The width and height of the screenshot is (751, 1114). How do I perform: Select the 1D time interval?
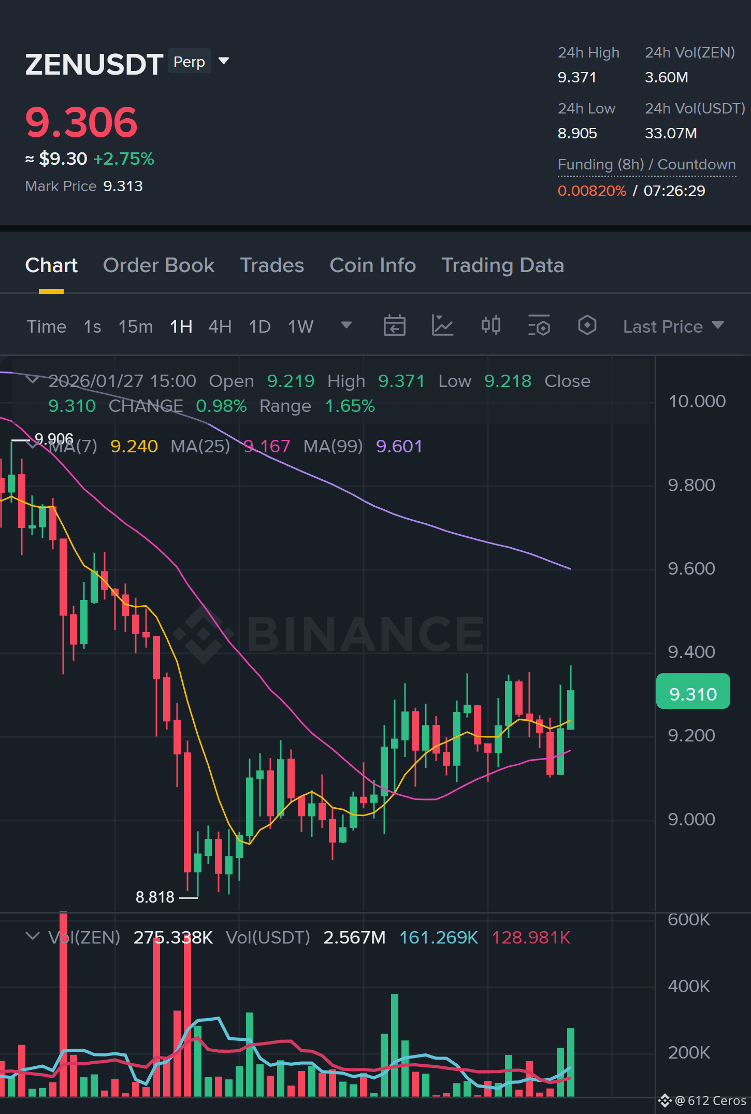pos(259,326)
